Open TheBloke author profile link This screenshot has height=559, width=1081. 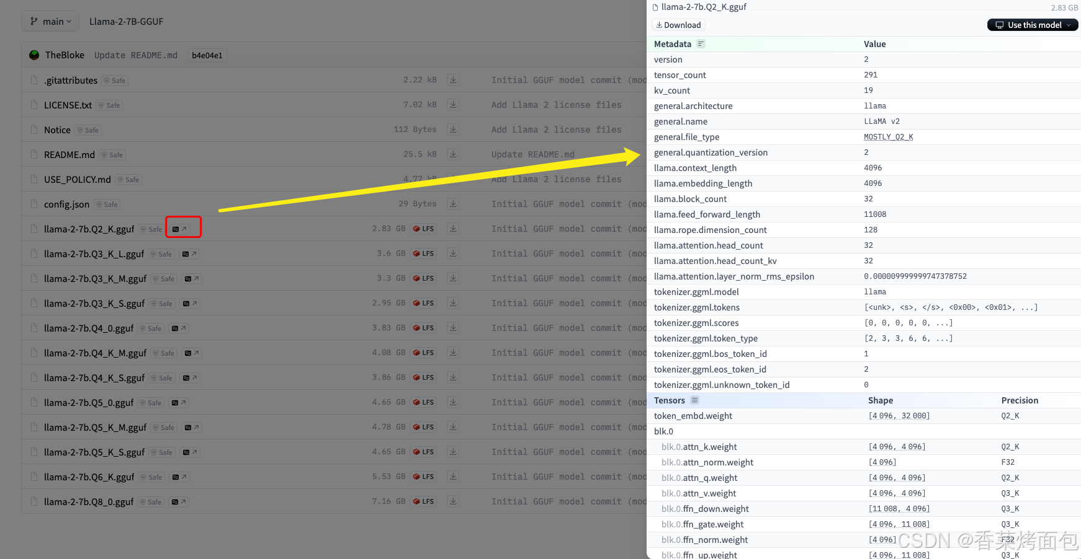(x=65, y=55)
